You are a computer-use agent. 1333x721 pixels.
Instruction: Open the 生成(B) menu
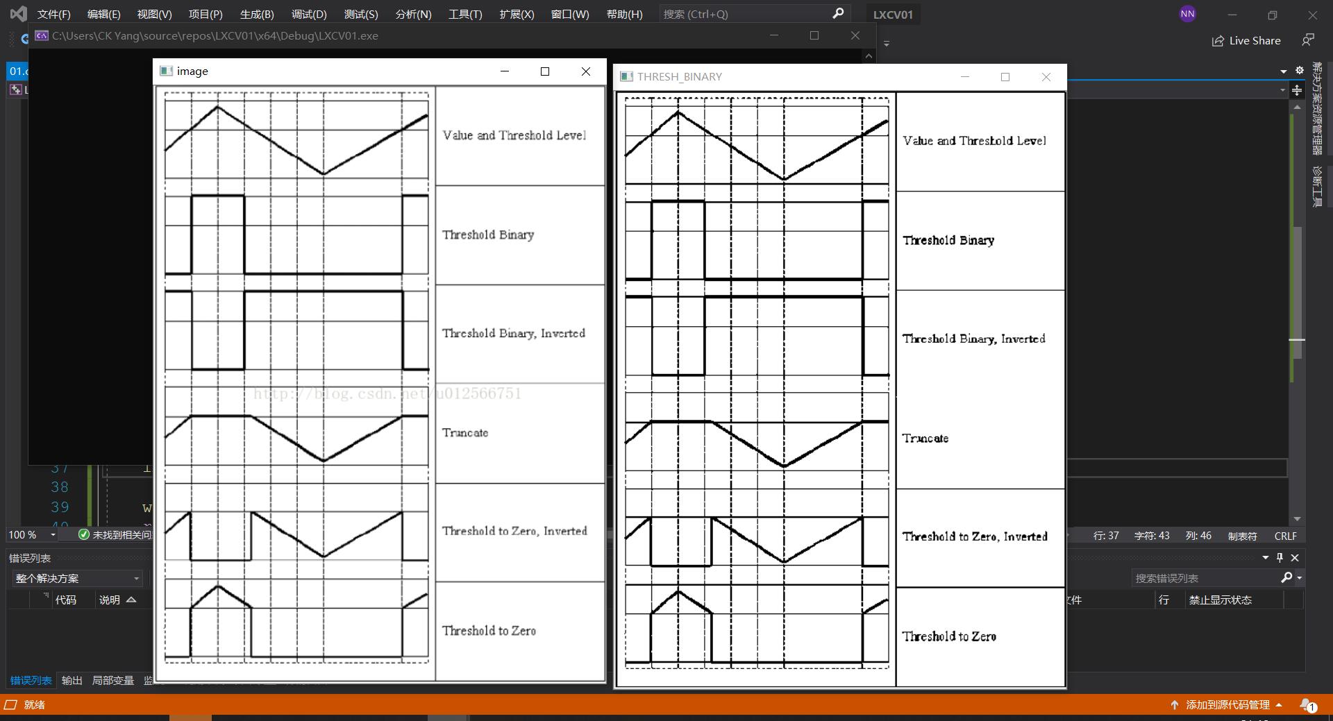coord(257,14)
